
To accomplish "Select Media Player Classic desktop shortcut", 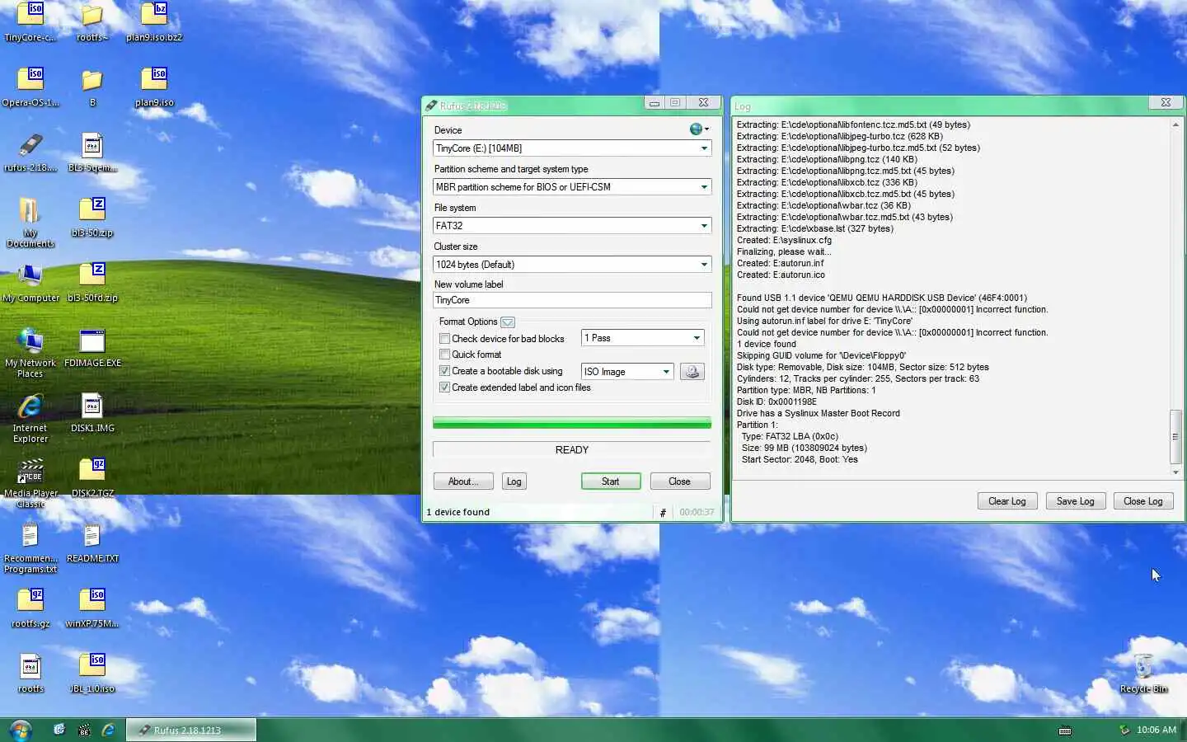I will [30, 483].
